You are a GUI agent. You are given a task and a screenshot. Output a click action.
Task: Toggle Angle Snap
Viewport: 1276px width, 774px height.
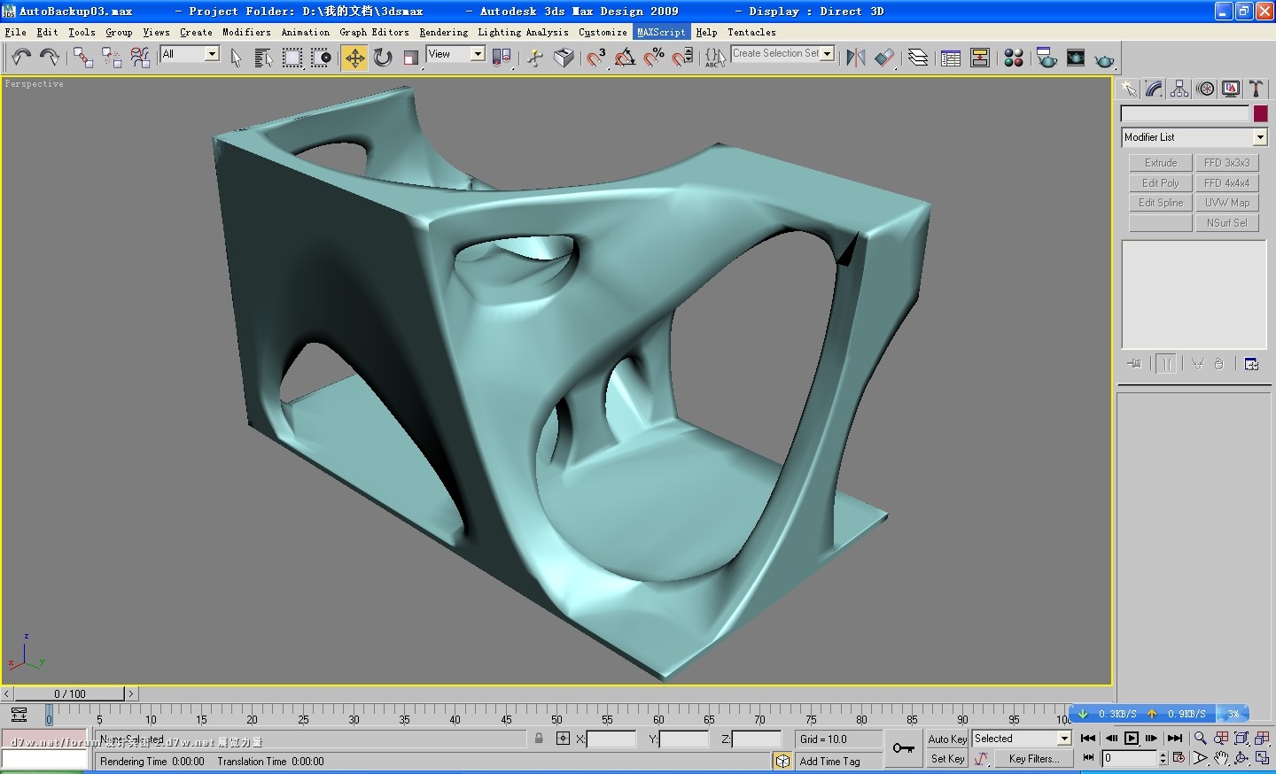coord(625,58)
